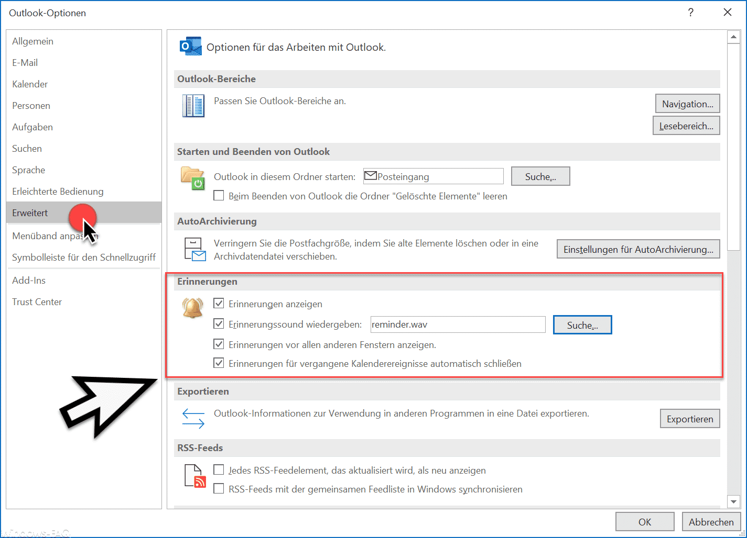The height and width of the screenshot is (538, 747).
Task: Open the Suchen category
Action: (x=84, y=149)
